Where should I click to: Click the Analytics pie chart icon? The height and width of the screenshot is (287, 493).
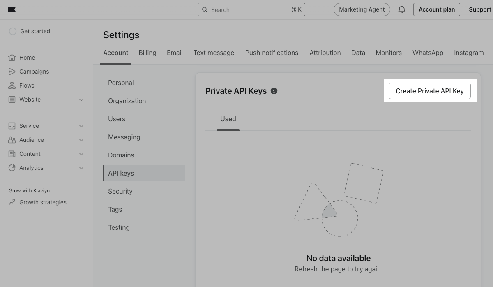pos(12,168)
